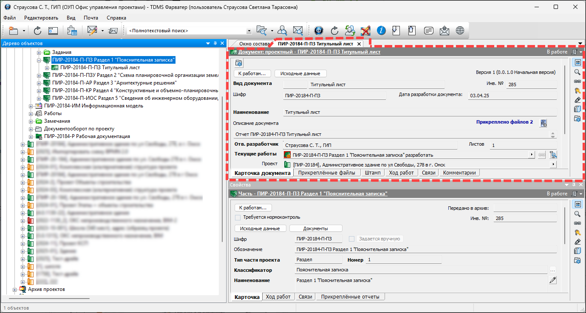
Task: Click the 'Шифр' field in document card
Action: pyautogui.click(x=334, y=96)
